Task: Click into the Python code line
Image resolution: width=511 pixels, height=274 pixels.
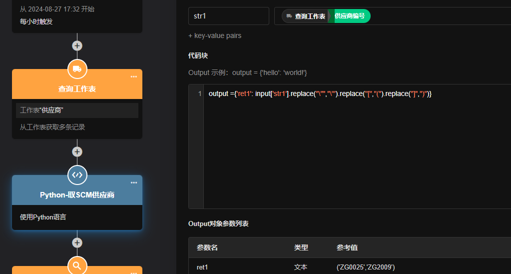Action: (320, 94)
